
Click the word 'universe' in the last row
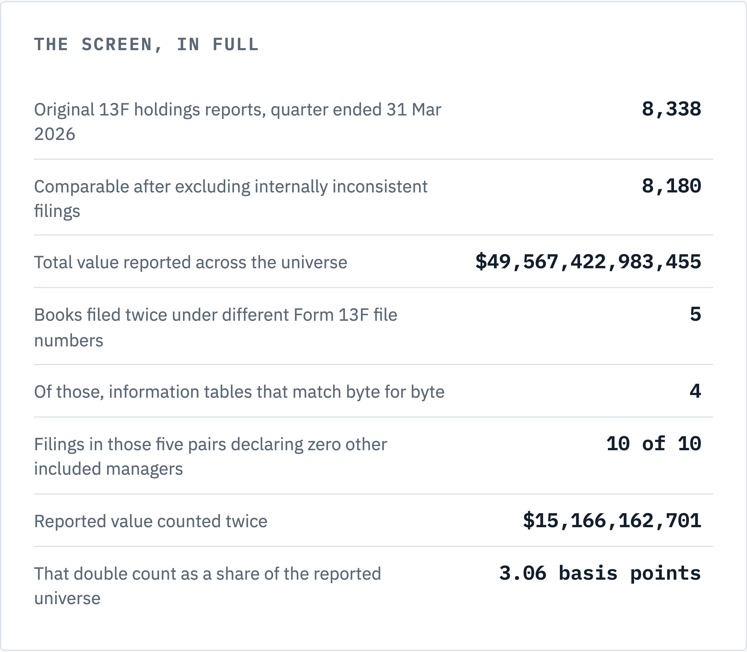[67, 599]
